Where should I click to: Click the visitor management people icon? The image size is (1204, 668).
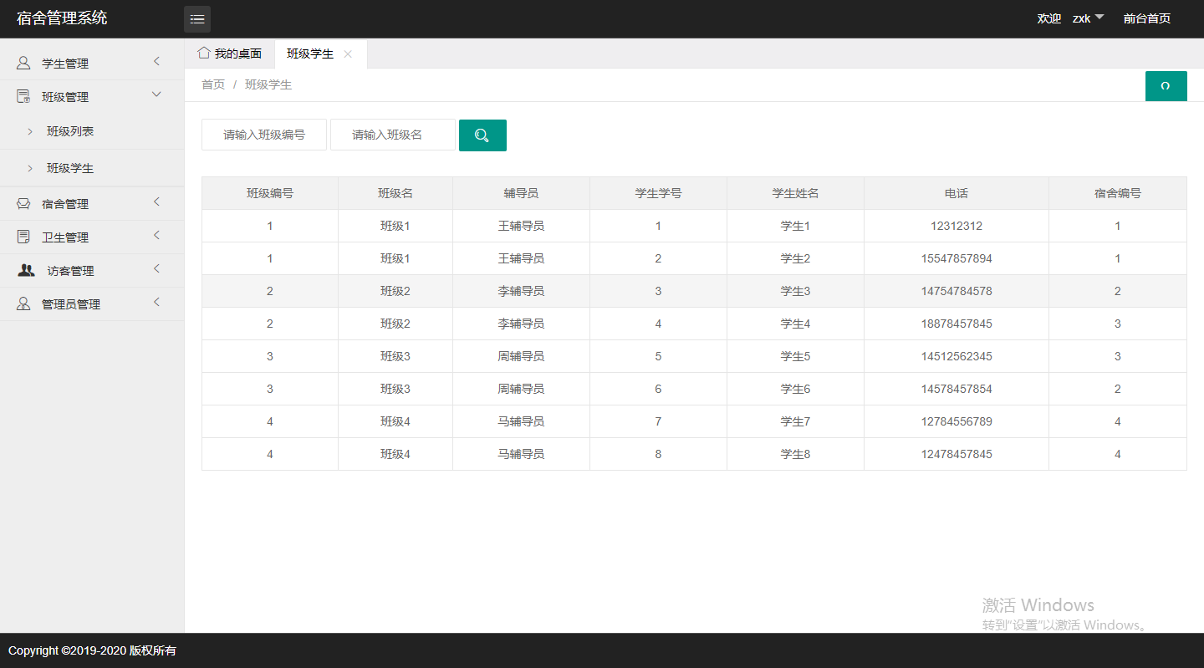click(26, 270)
